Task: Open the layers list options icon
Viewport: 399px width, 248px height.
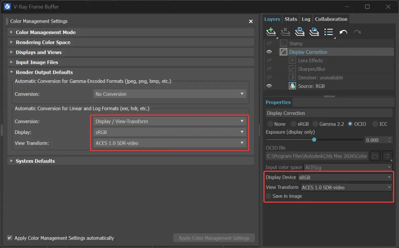Action: (x=328, y=32)
